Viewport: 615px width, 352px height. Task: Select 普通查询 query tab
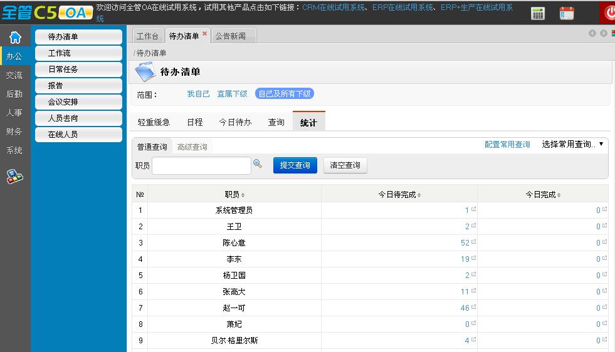click(x=152, y=147)
